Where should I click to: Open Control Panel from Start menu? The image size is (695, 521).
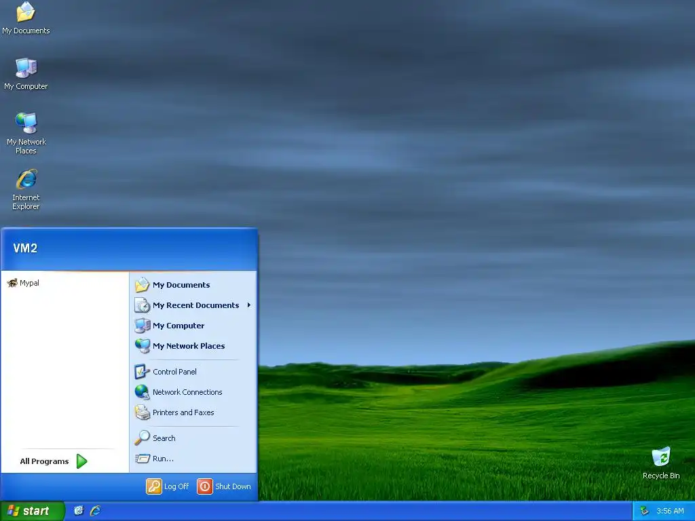click(x=195, y=372)
